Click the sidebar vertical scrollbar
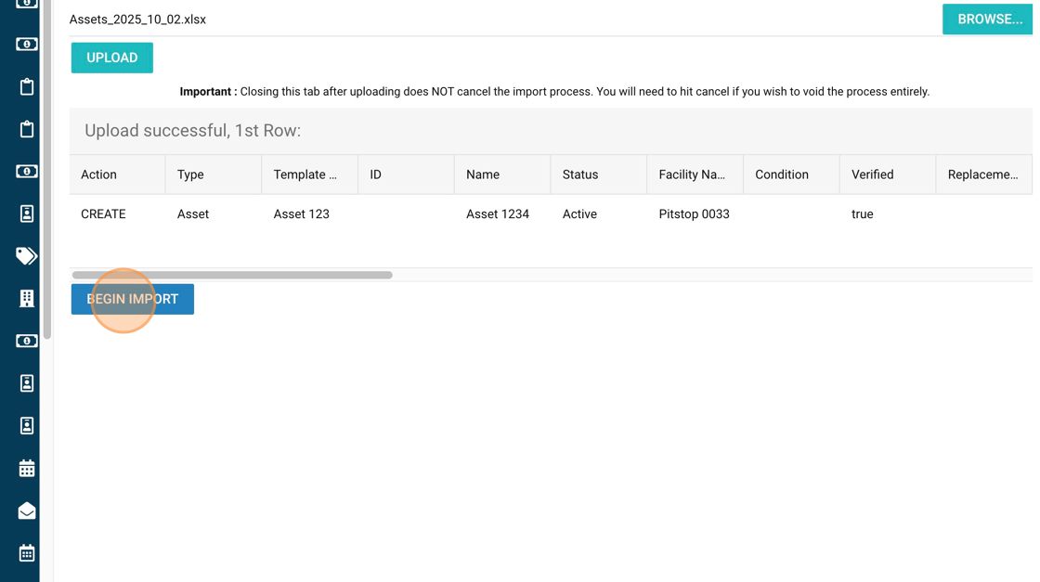 coord(46,167)
